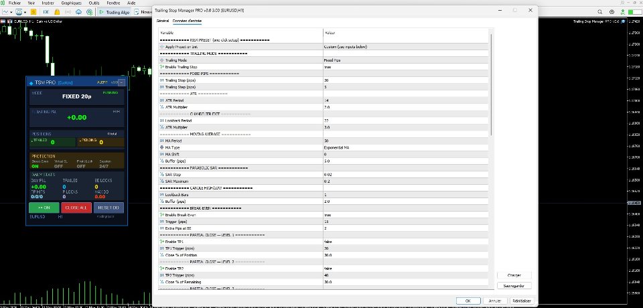Click the SAR Maximum row fraction icon
Image resolution: width=643 pixels, height=308 pixels.
(162, 181)
